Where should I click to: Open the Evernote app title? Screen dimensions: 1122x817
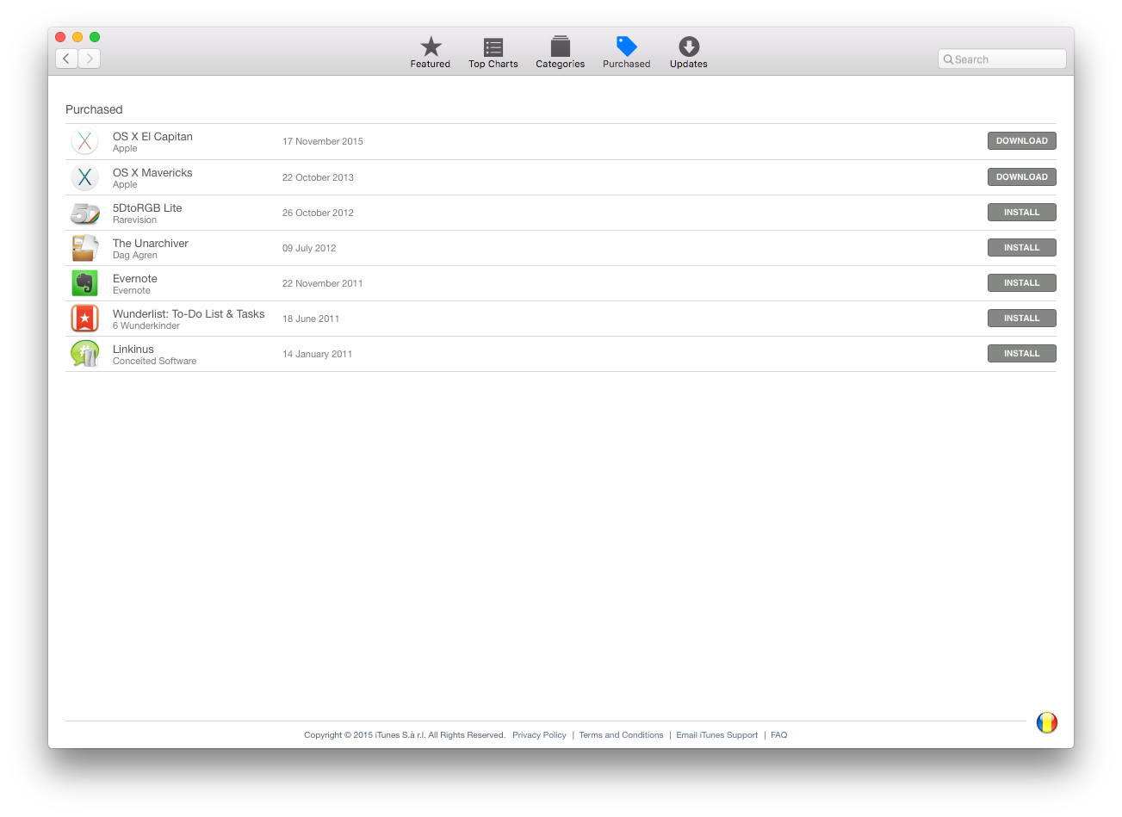pyautogui.click(x=135, y=279)
